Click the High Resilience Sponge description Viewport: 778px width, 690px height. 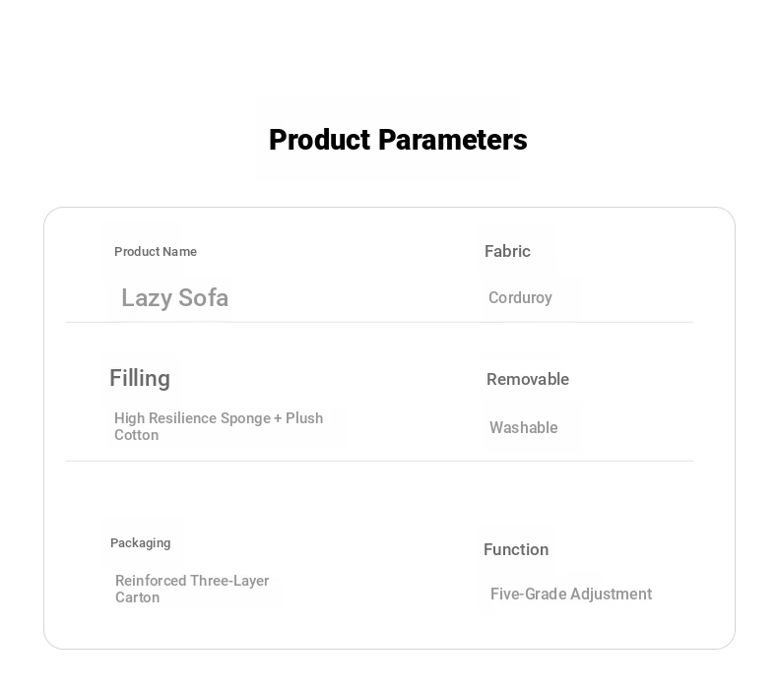pos(219,419)
